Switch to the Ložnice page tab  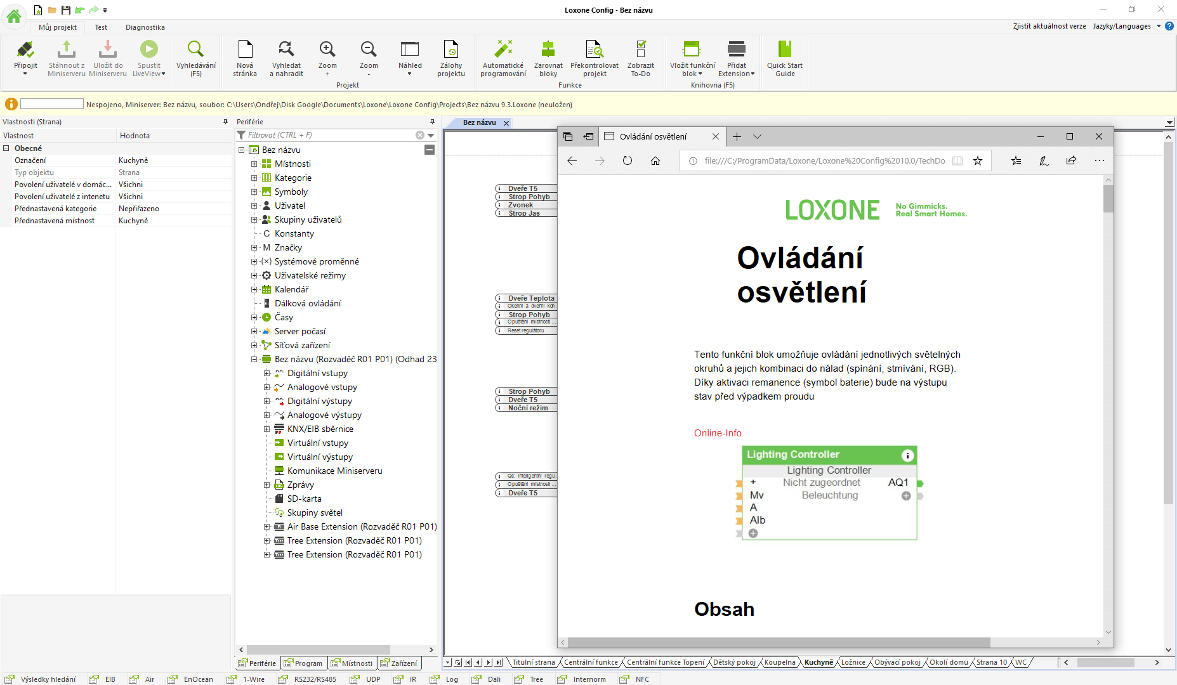tap(853, 662)
